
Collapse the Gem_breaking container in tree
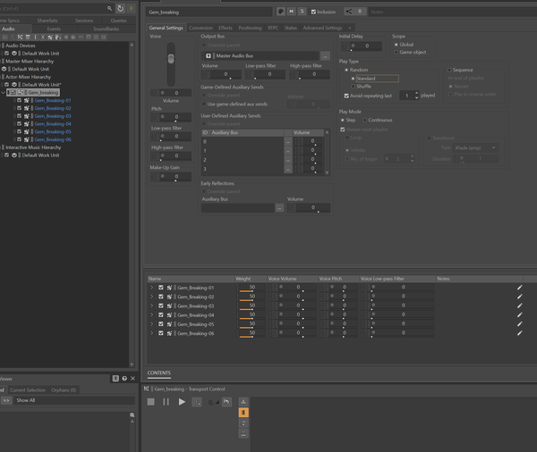coord(4,92)
